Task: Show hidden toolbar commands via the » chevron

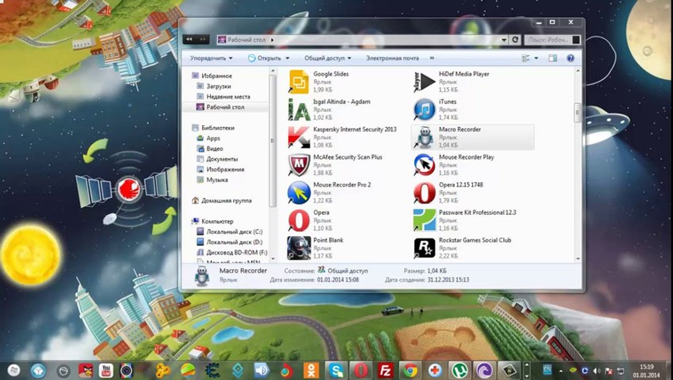Action: (432, 58)
